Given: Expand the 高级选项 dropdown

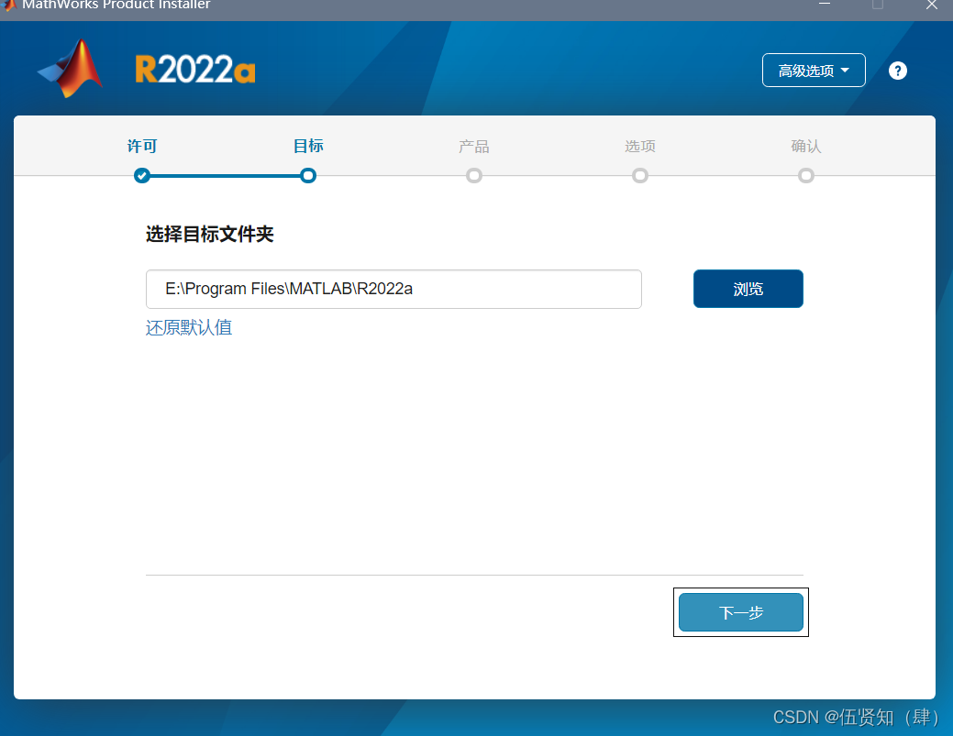Looking at the screenshot, I should [x=814, y=71].
